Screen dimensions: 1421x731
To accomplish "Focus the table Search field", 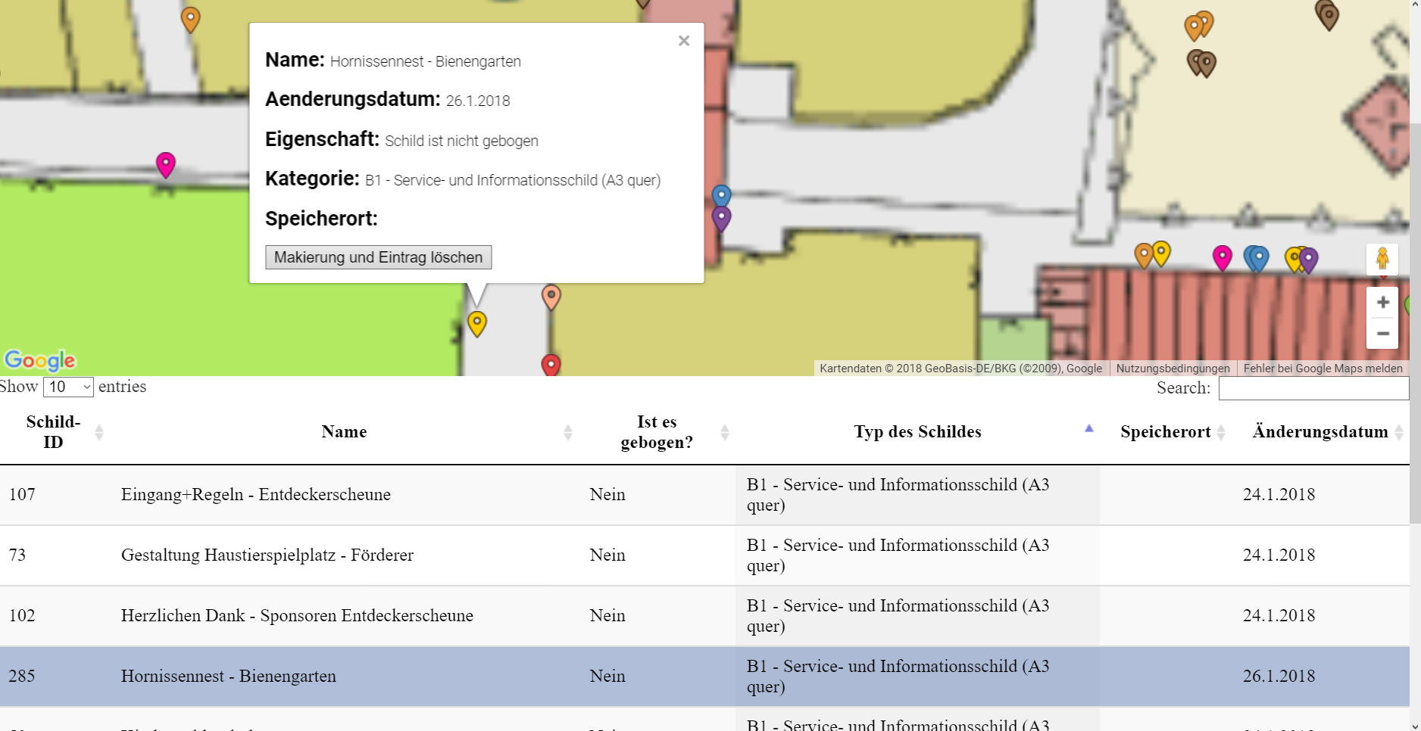I will pyautogui.click(x=1313, y=388).
